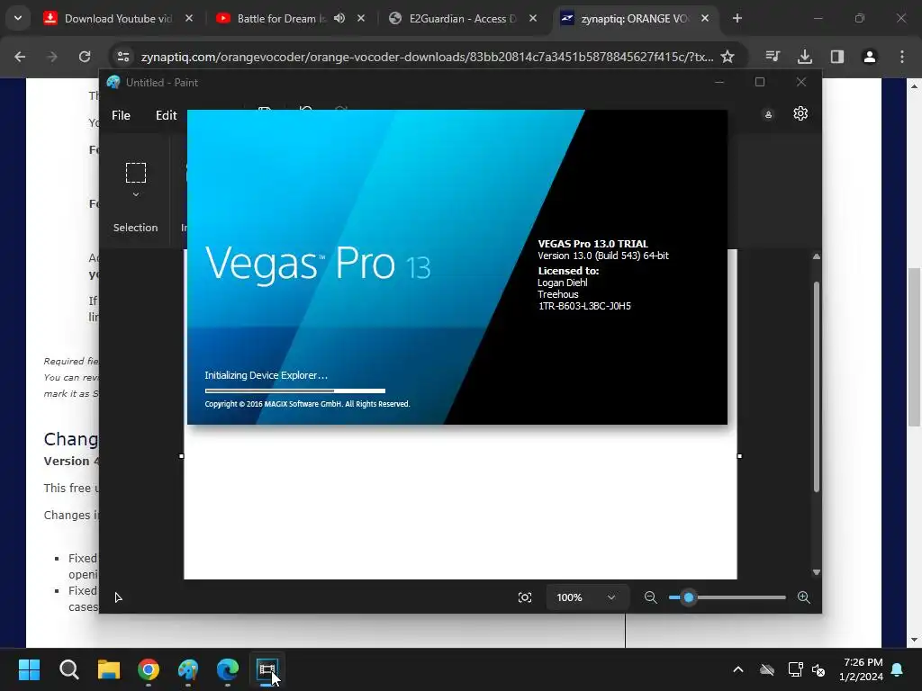Open Paint settings gear icon

click(800, 113)
